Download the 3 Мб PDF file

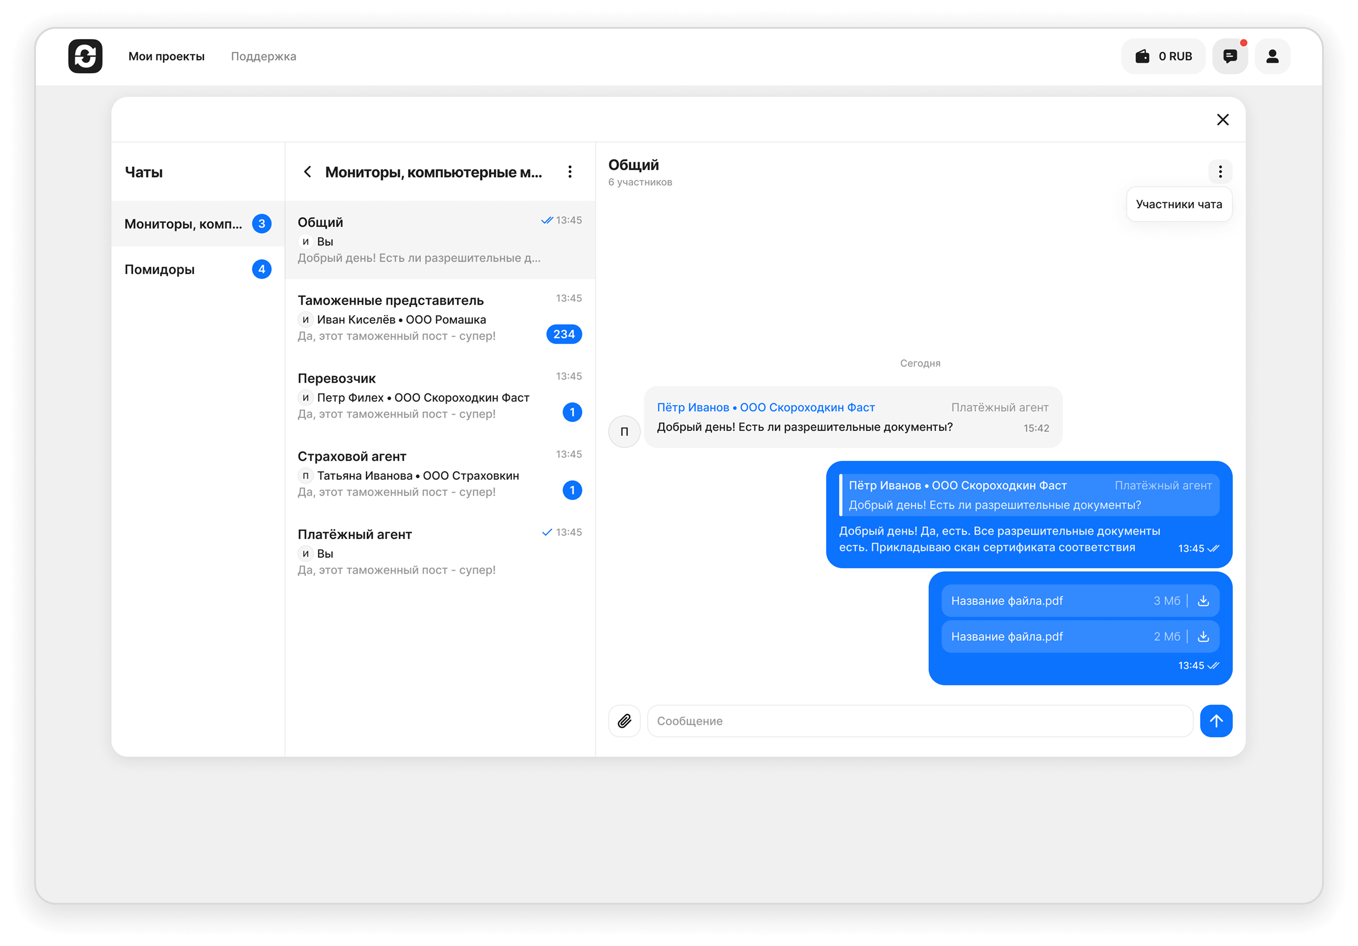click(1203, 601)
